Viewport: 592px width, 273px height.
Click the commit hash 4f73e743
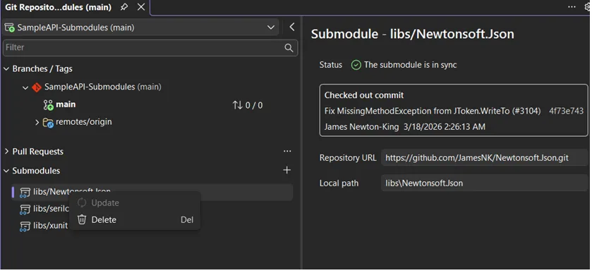coord(566,111)
